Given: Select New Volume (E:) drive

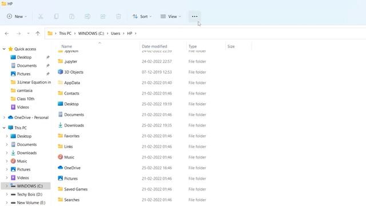Looking at the screenshot, I should click(x=31, y=203).
